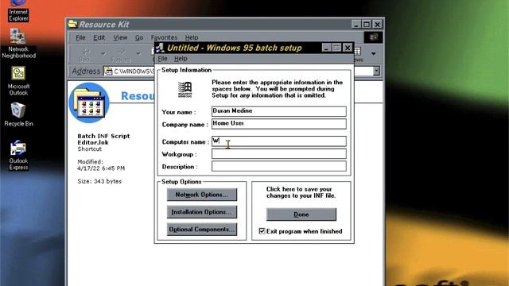Expand the Back history dropdown arrow

(103, 53)
